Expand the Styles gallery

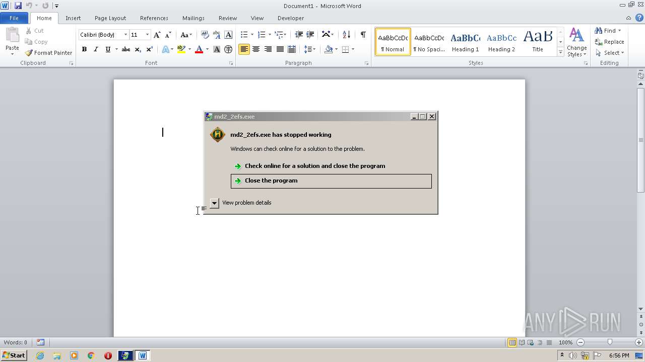coord(560,52)
